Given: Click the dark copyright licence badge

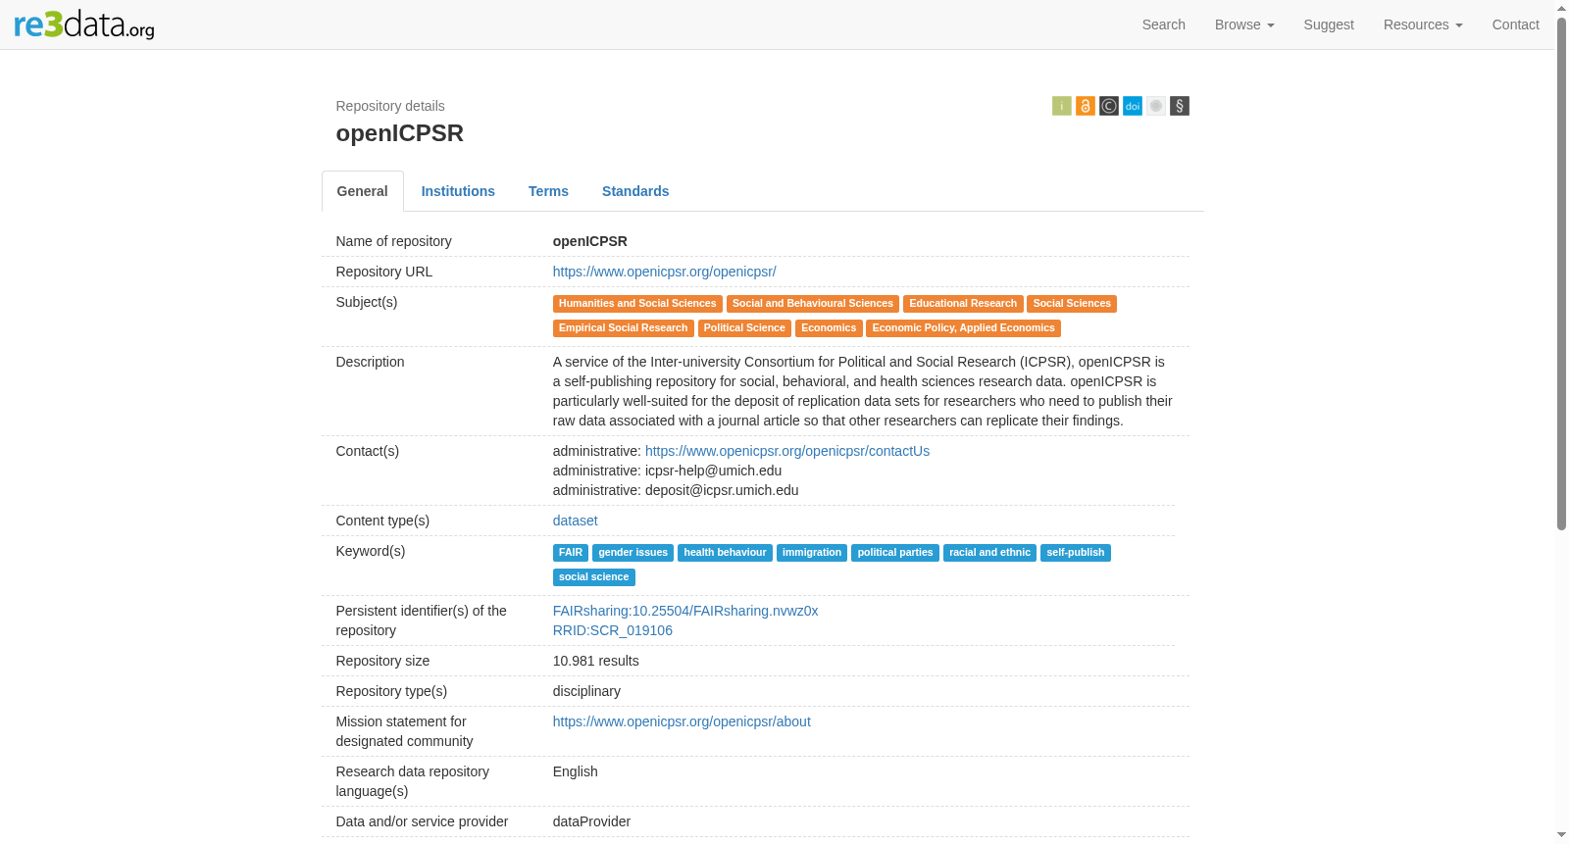Looking at the screenshot, I should (x=1109, y=106).
